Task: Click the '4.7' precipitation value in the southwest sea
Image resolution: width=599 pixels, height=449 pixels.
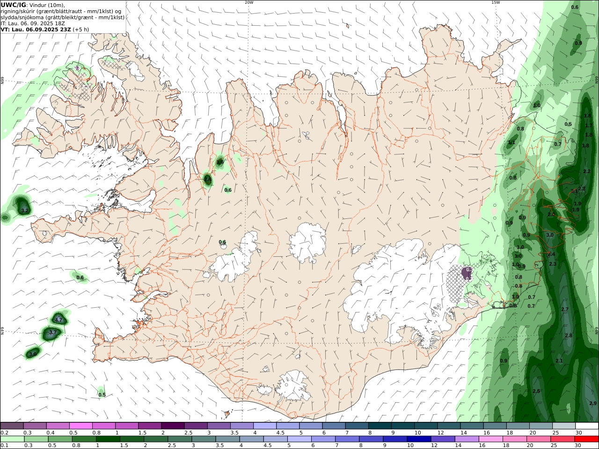Action: [x=58, y=320]
